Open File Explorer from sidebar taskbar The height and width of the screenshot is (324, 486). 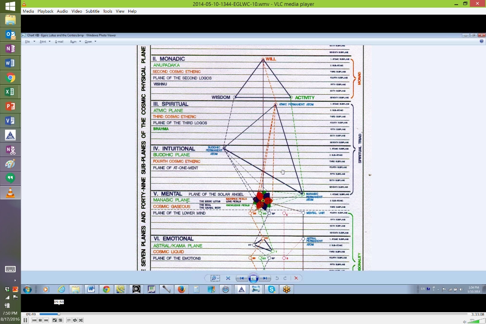click(x=10, y=20)
